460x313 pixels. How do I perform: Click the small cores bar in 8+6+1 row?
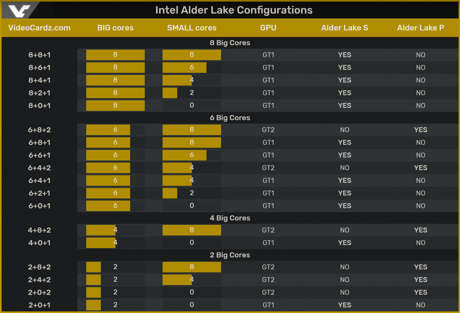tap(184, 67)
